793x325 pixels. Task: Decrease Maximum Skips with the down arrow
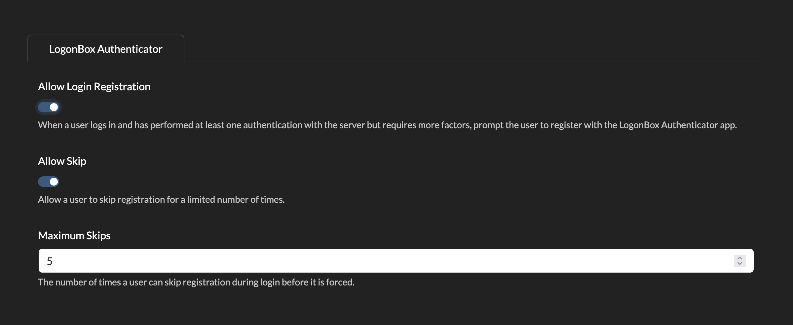click(740, 264)
